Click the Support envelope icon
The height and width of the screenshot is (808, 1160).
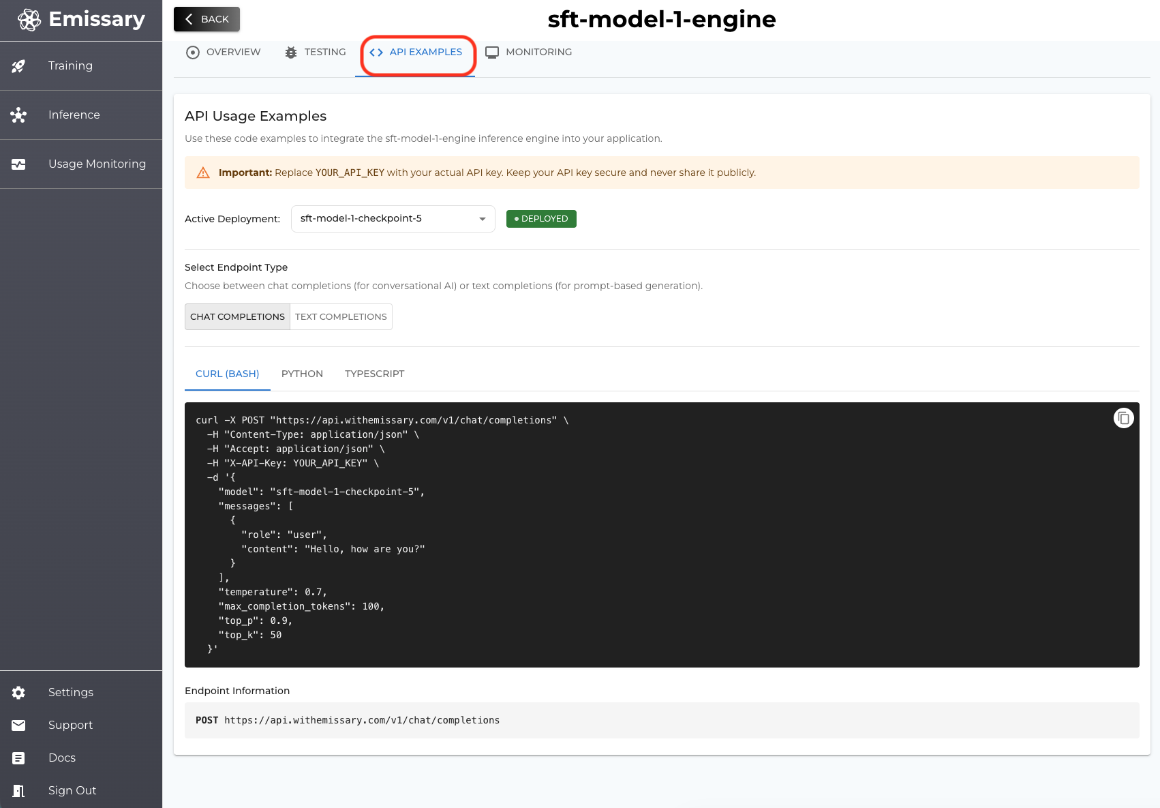[x=18, y=725]
